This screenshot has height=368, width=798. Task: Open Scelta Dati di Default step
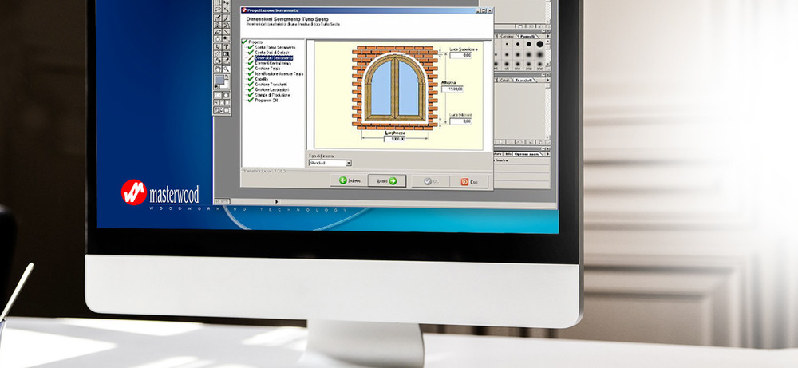(x=272, y=53)
